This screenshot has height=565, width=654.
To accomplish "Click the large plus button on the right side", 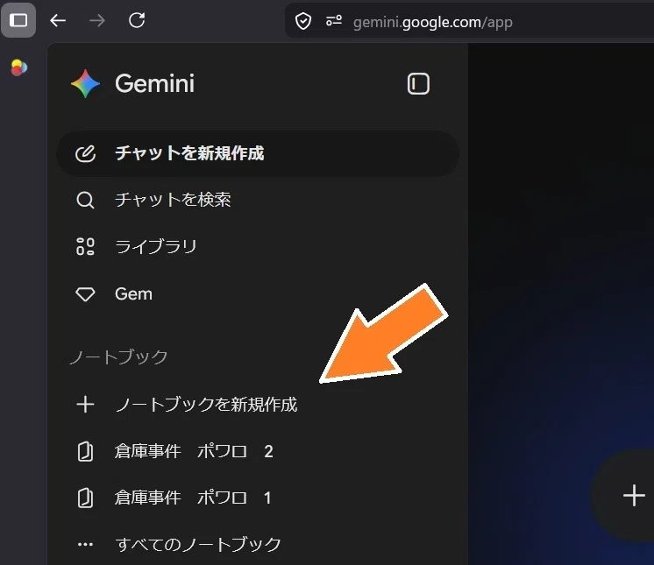I will click(x=634, y=496).
